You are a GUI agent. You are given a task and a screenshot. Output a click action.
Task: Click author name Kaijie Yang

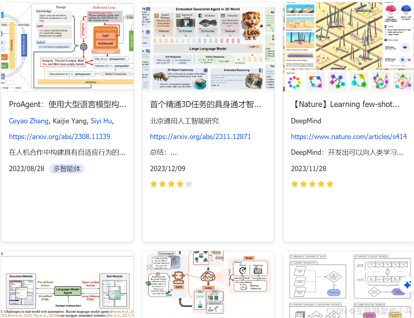pos(70,121)
